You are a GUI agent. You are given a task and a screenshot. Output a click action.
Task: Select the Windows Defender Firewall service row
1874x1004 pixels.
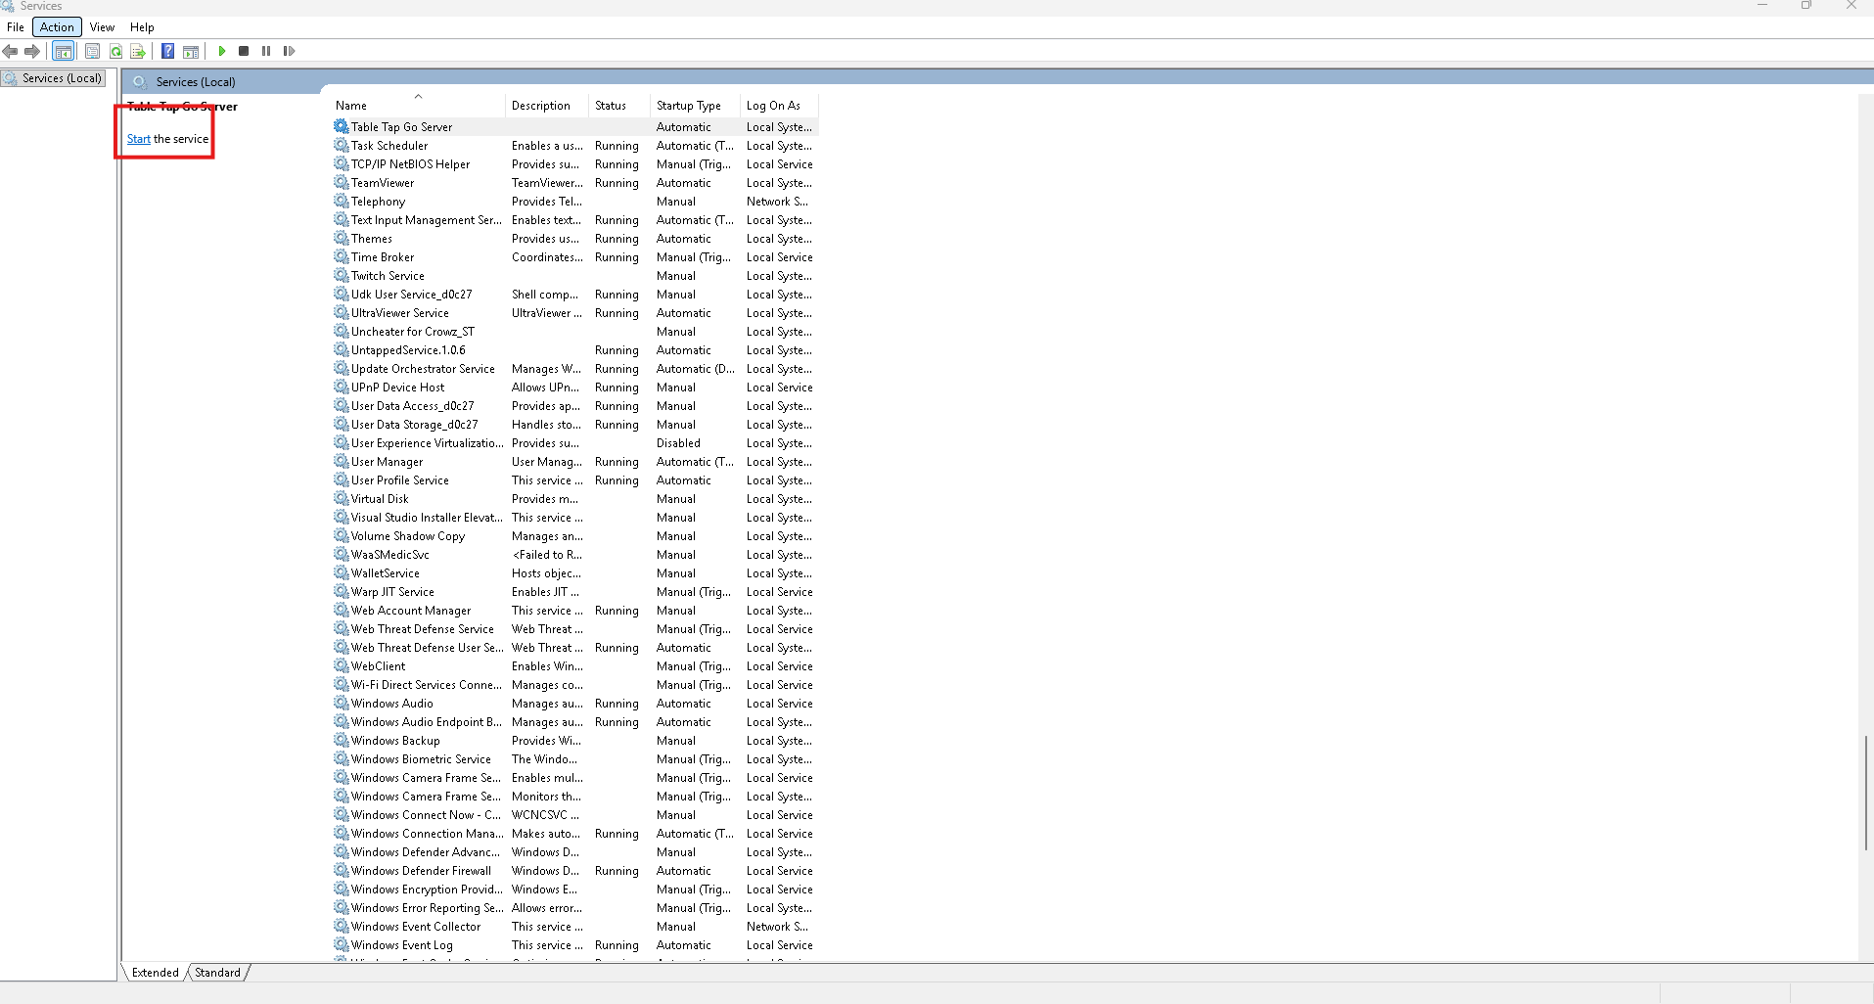click(421, 871)
